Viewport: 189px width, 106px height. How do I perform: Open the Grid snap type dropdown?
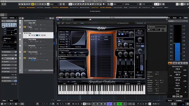118,4
